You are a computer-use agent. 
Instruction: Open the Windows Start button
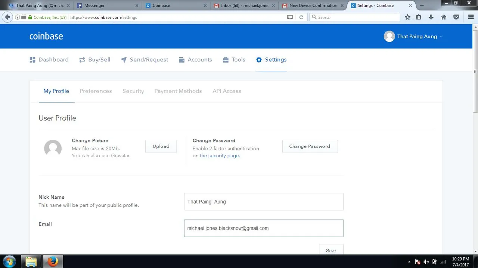click(x=9, y=262)
